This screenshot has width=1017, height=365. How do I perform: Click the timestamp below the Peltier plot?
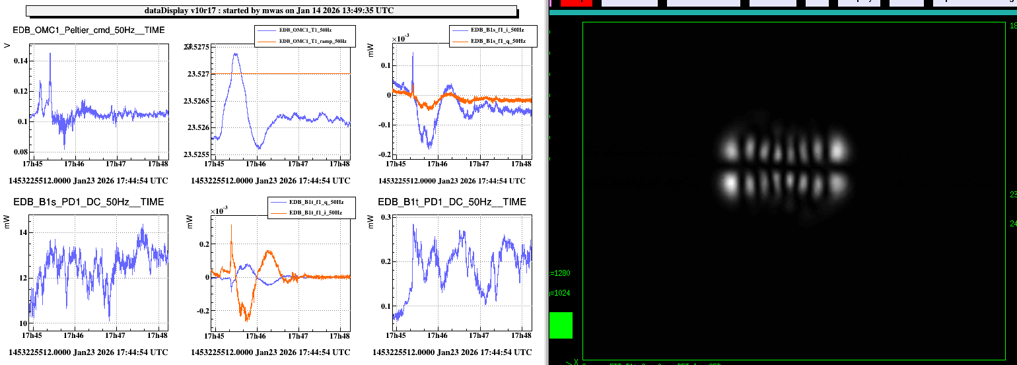click(88, 180)
